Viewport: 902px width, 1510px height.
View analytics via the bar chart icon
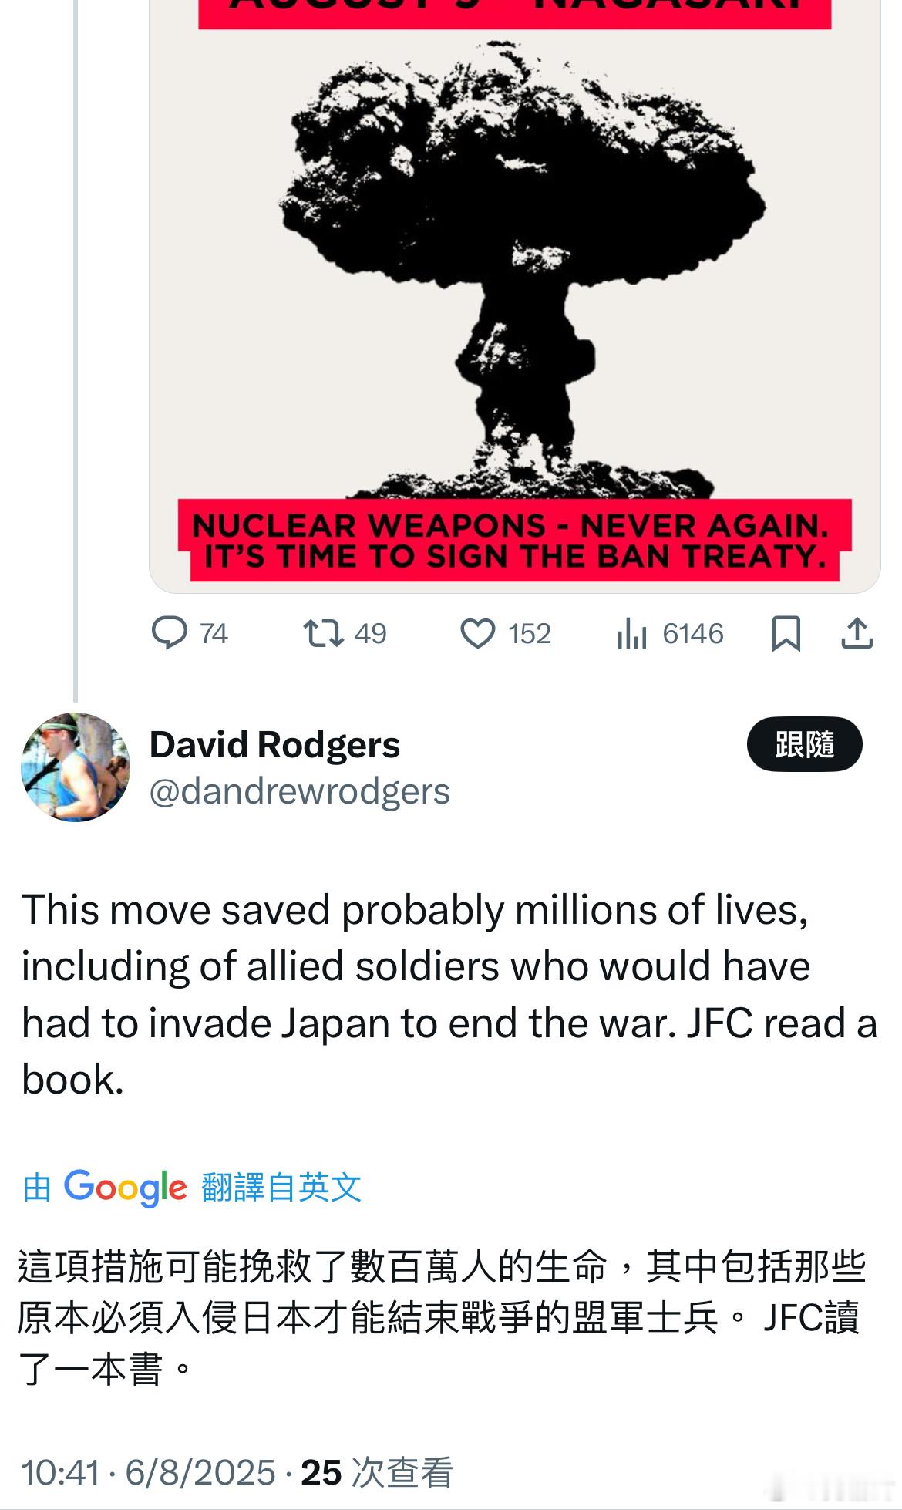click(x=631, y=634)
